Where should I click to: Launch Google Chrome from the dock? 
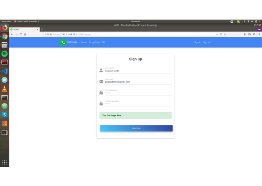tap(5, 37)
